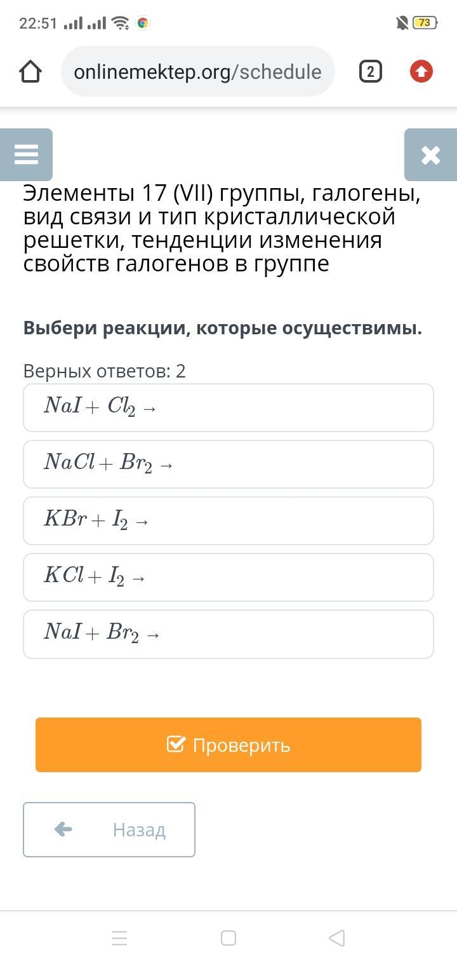This screenshot has height=966, width=457.
Task: Select the NaI + Cl2 reaction option
Action: point(228,407)
